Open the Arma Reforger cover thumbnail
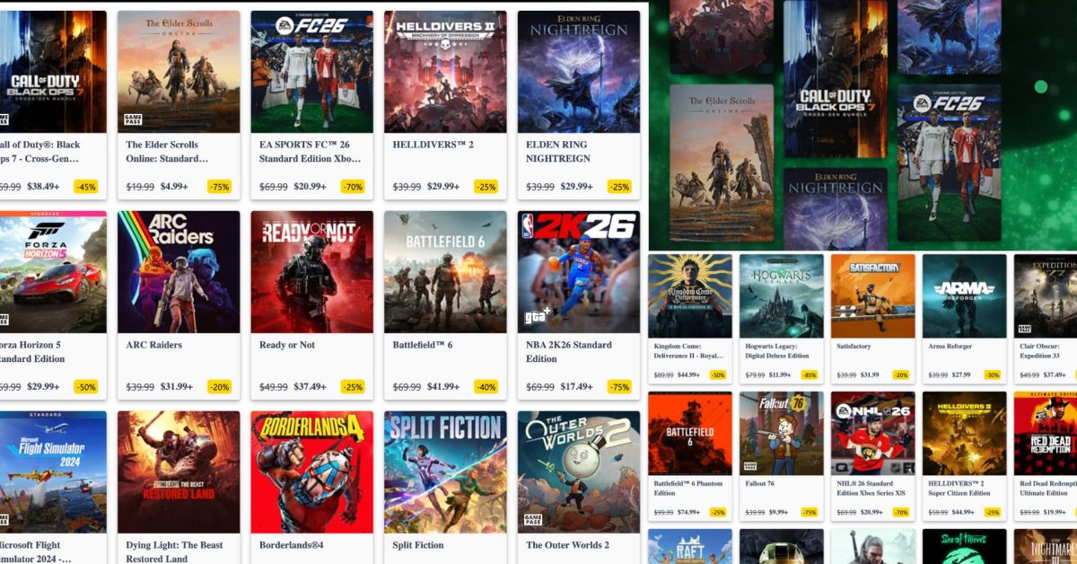 [965, 296]
